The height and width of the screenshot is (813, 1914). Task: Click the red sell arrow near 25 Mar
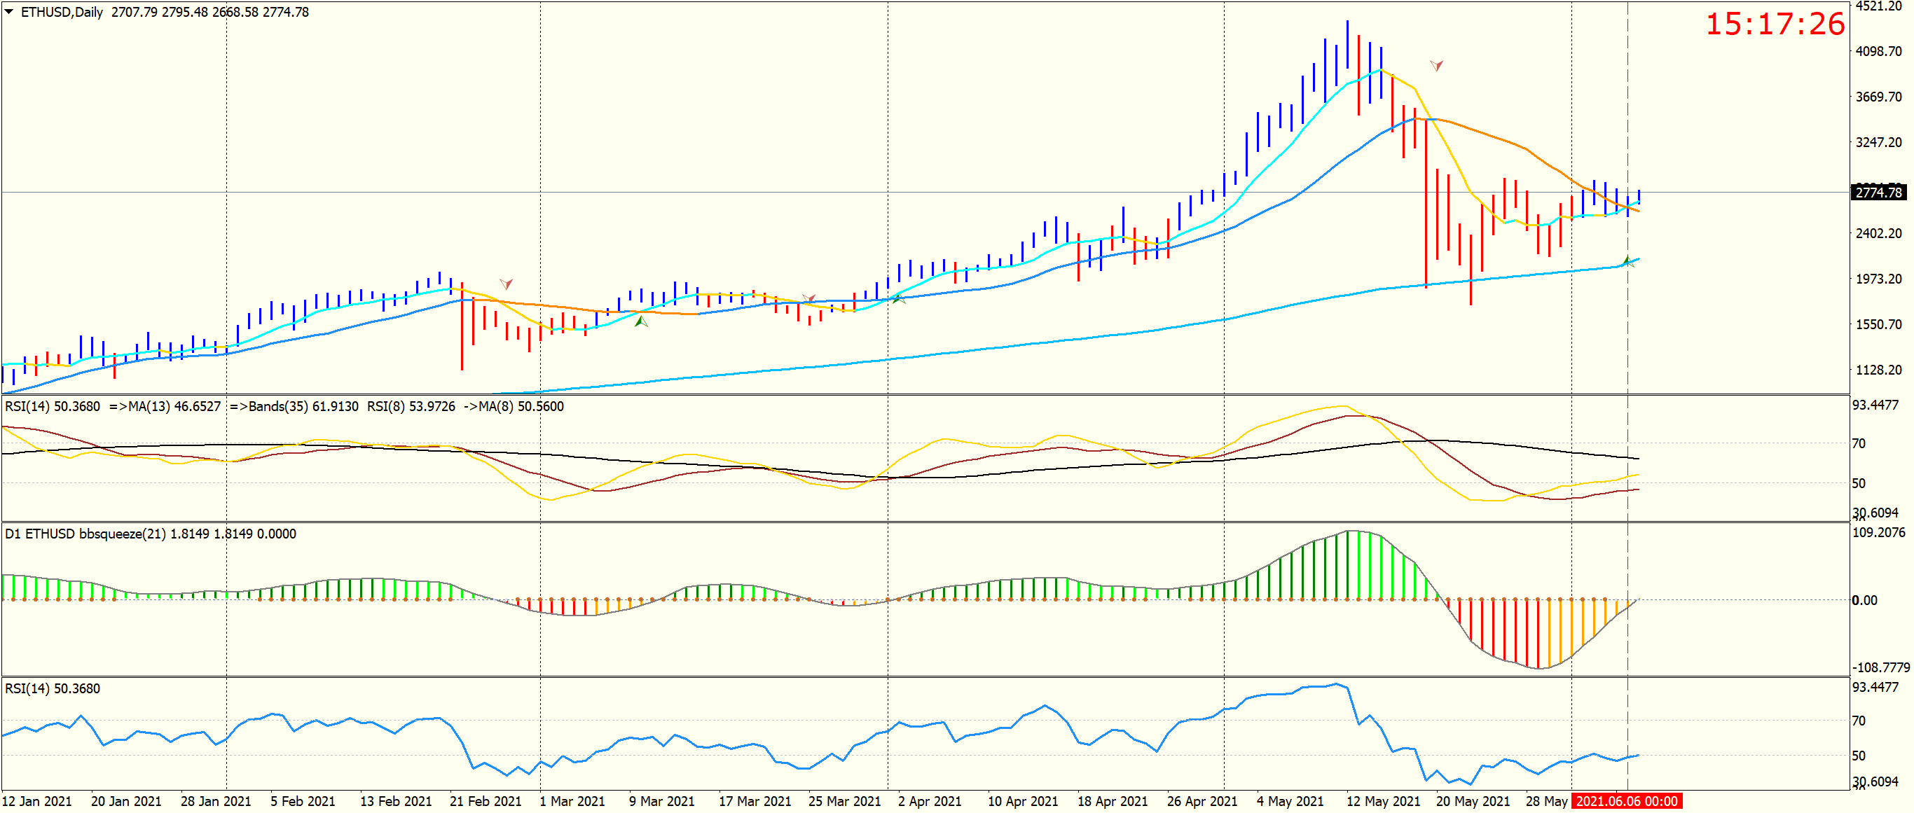808,298
